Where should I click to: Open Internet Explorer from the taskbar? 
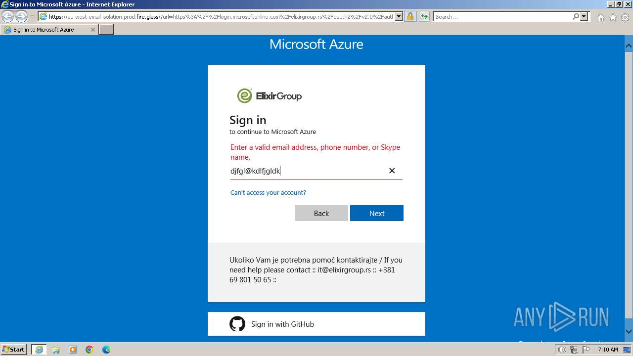pos(39,350)
